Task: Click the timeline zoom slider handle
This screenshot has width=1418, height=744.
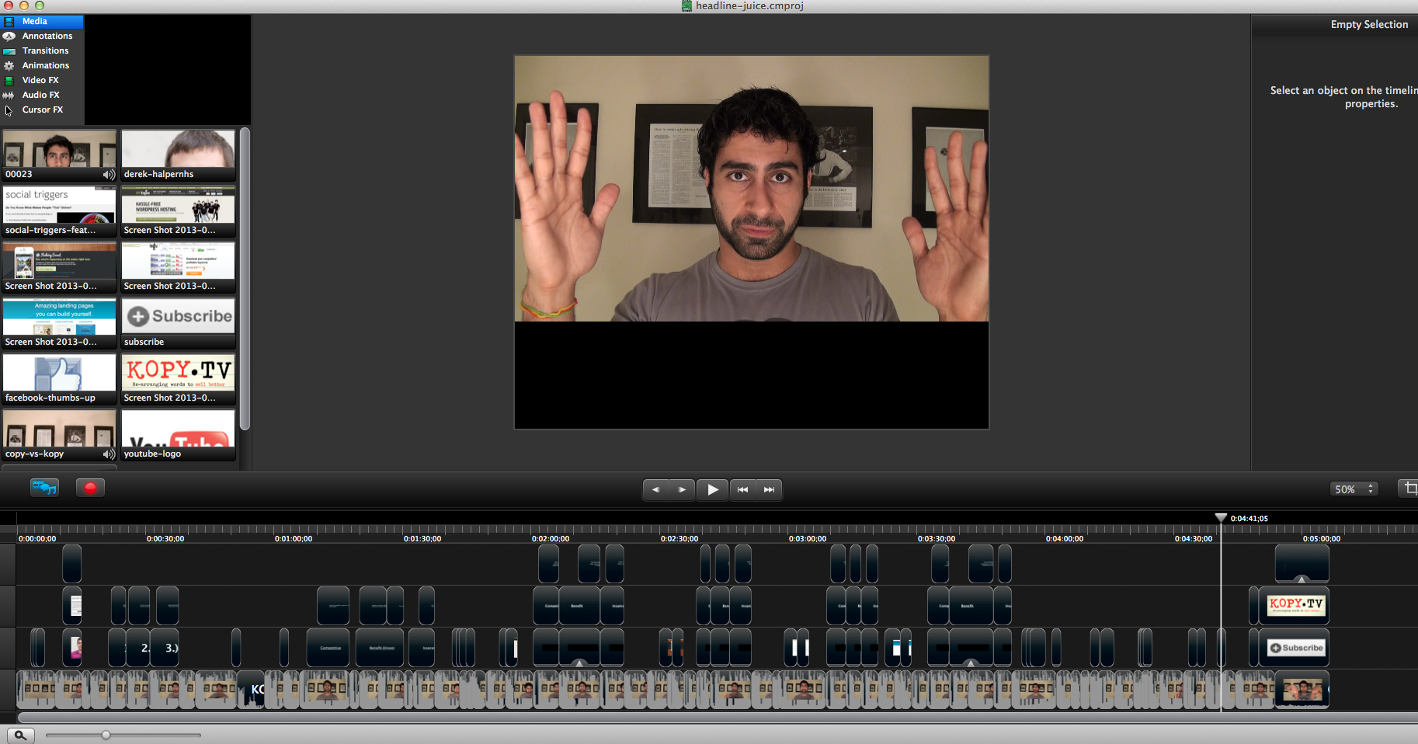Action: tap(106, 735)
